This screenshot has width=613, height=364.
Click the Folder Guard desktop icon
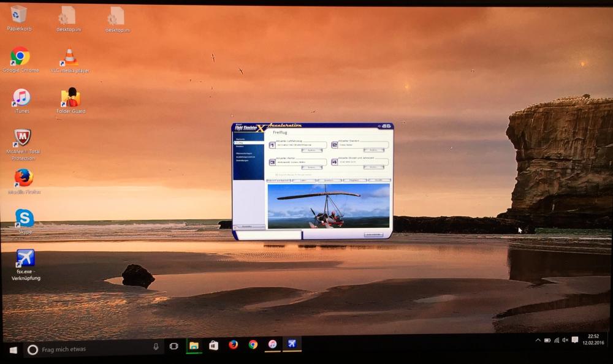(x=70, y=97)
